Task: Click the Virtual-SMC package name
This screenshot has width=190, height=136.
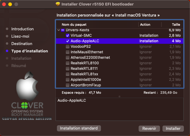Action: [81, 36]
